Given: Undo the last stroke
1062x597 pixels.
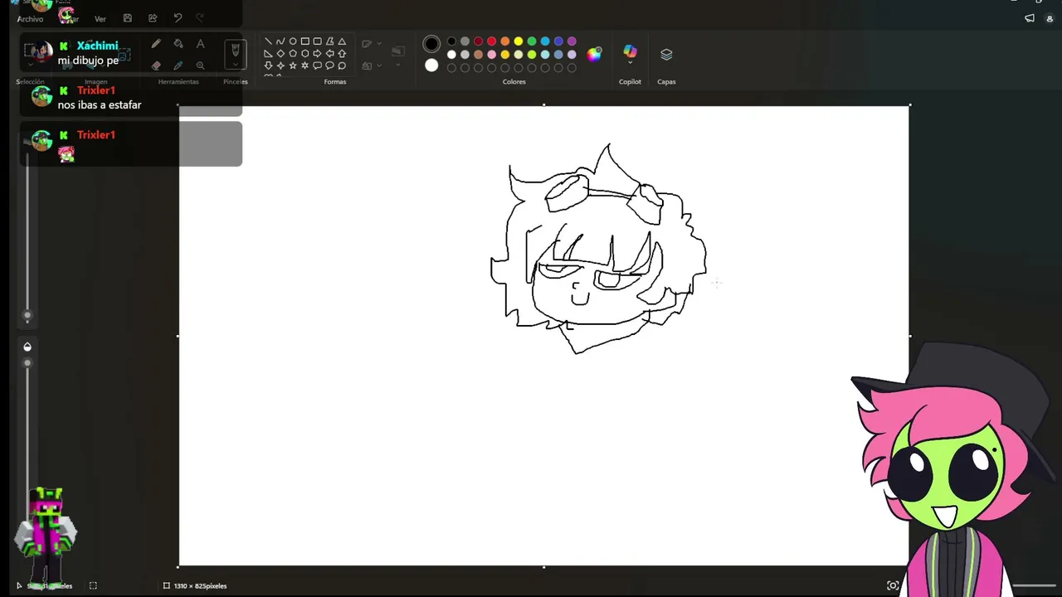Looking at the screenshot, I should coord(178,18).
